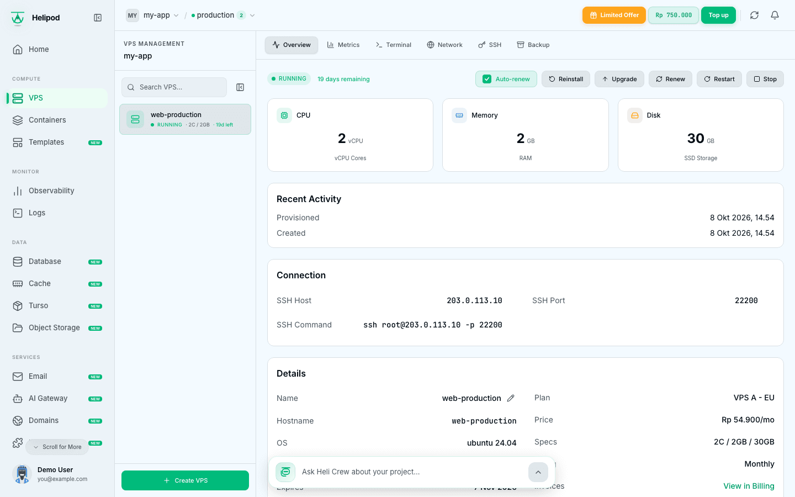Open the SSH tab
This screenshot has width=795, height=497.
coord(490,45)
